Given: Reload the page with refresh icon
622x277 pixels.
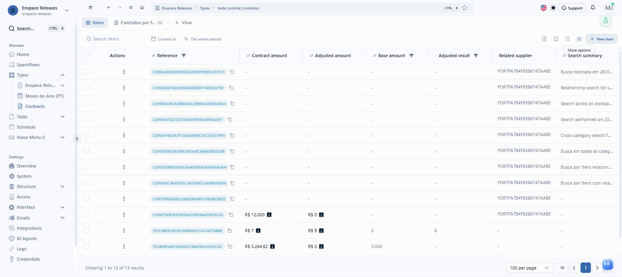Looking at the screenshot, I should point(131,8).
